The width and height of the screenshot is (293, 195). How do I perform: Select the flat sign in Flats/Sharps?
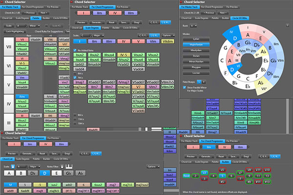click(x=199, y=82)
